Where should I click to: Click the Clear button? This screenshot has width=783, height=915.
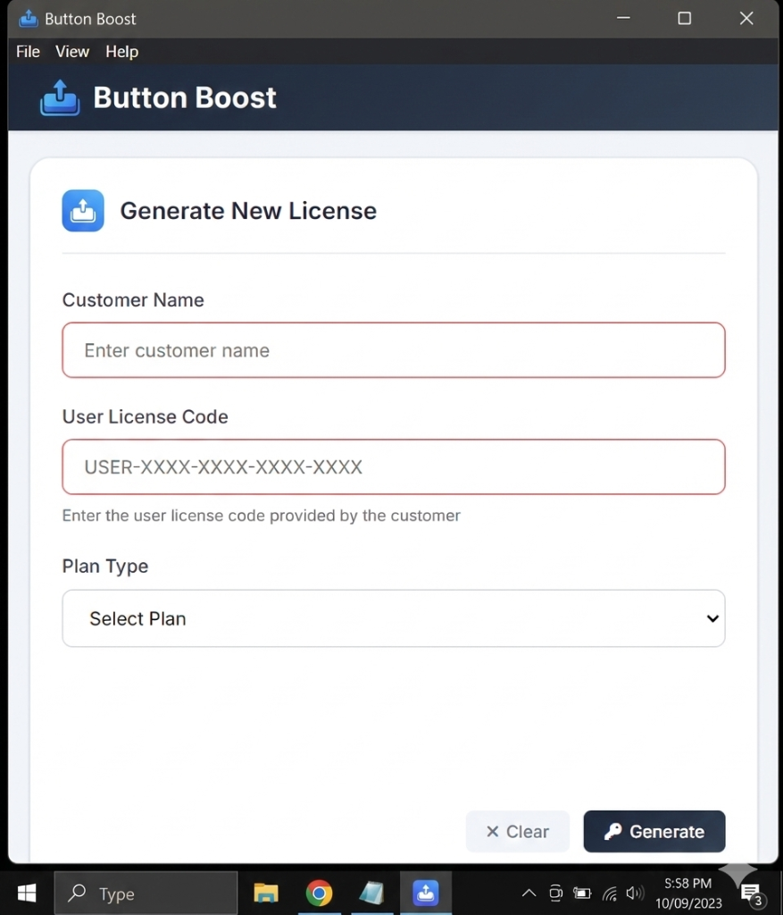coord(517,831)
